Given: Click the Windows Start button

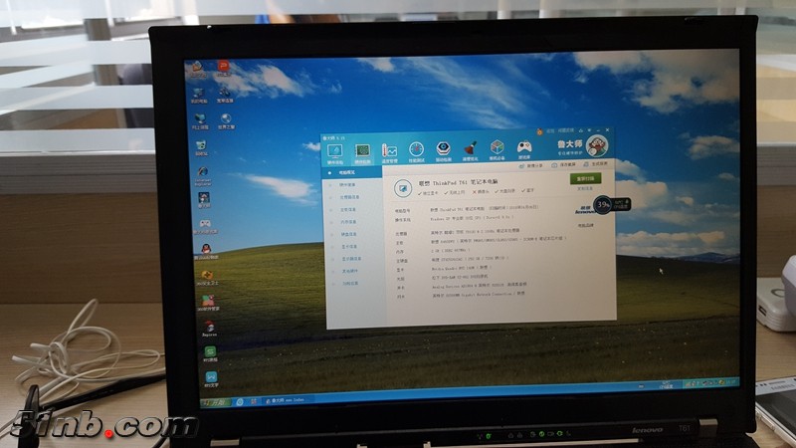Looking at the screenshot, I should tap(214, 400).
